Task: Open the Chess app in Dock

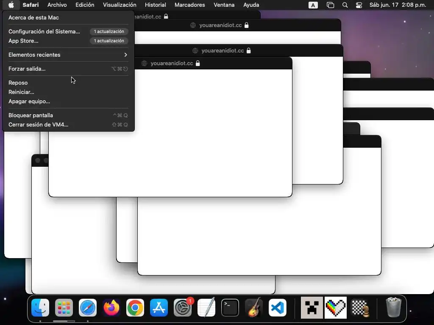Action: click(360, 308)
